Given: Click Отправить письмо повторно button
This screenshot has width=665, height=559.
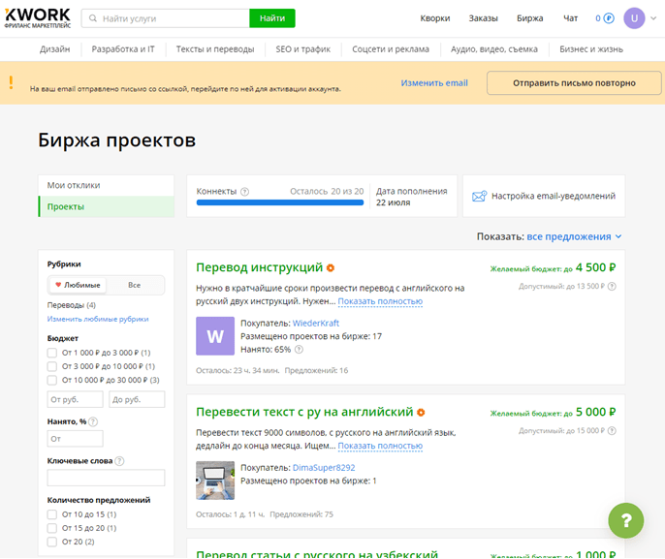Looking at the screenshot, I should [x=574, y=83].
